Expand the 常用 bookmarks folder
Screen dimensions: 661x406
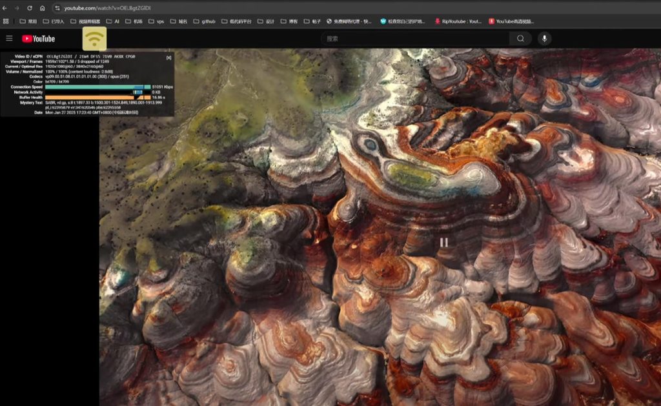(28, 21)
